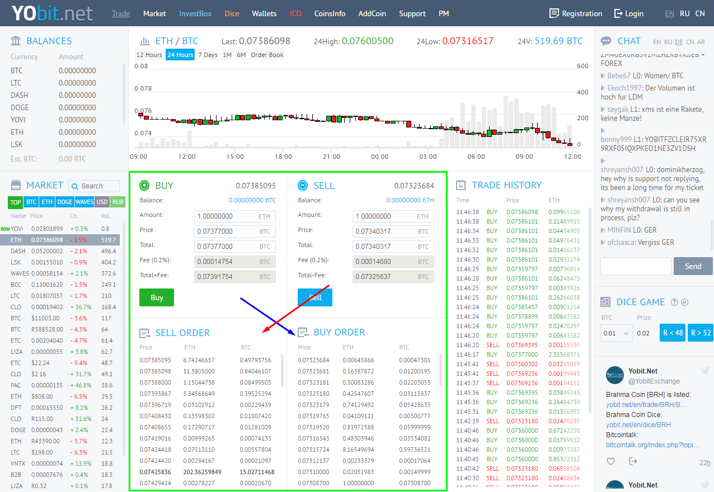
Task: Like the Brahma Coin tweet heart icon
Action: pyautogui.click(x=611, y=461)
